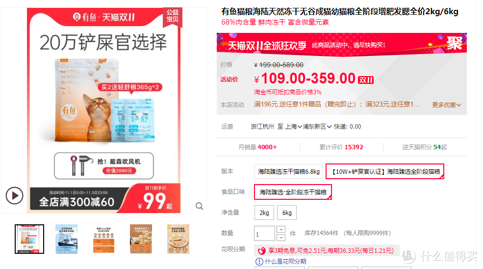This screenshot has height=269, width=483.
Task: Click the Huabei installment red icon
Action: [261, 251]
